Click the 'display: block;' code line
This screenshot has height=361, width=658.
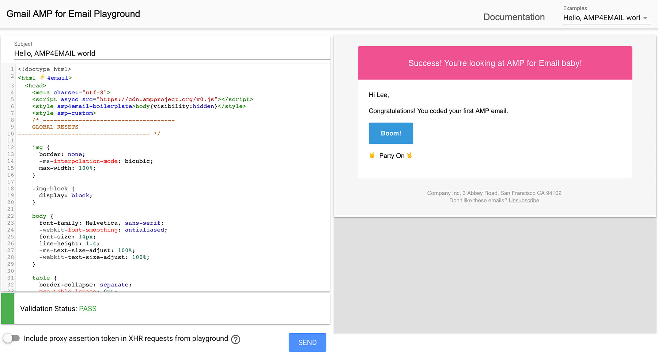[x=66, y=195]
